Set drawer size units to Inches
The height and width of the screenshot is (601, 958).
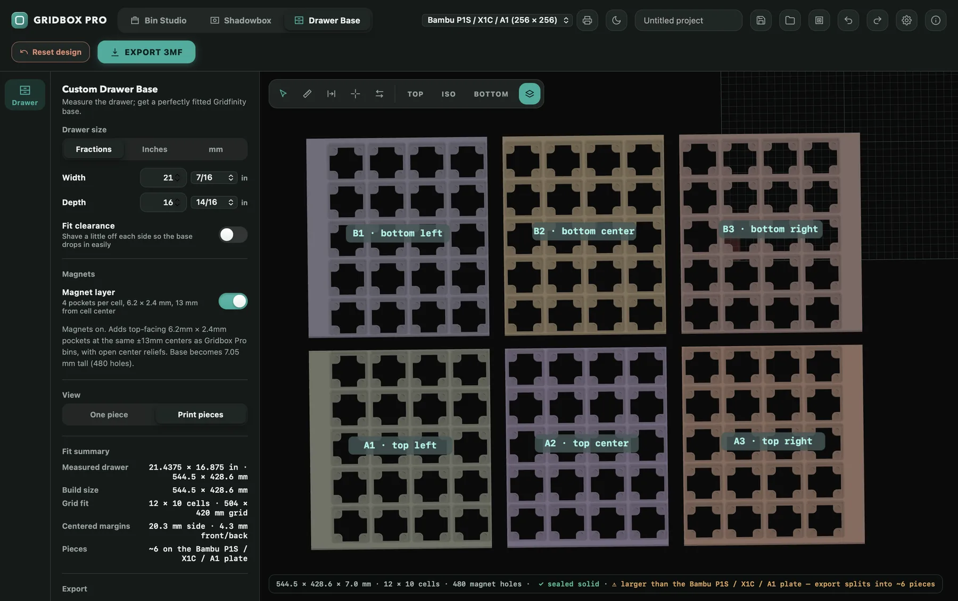(x=155, y=149)
